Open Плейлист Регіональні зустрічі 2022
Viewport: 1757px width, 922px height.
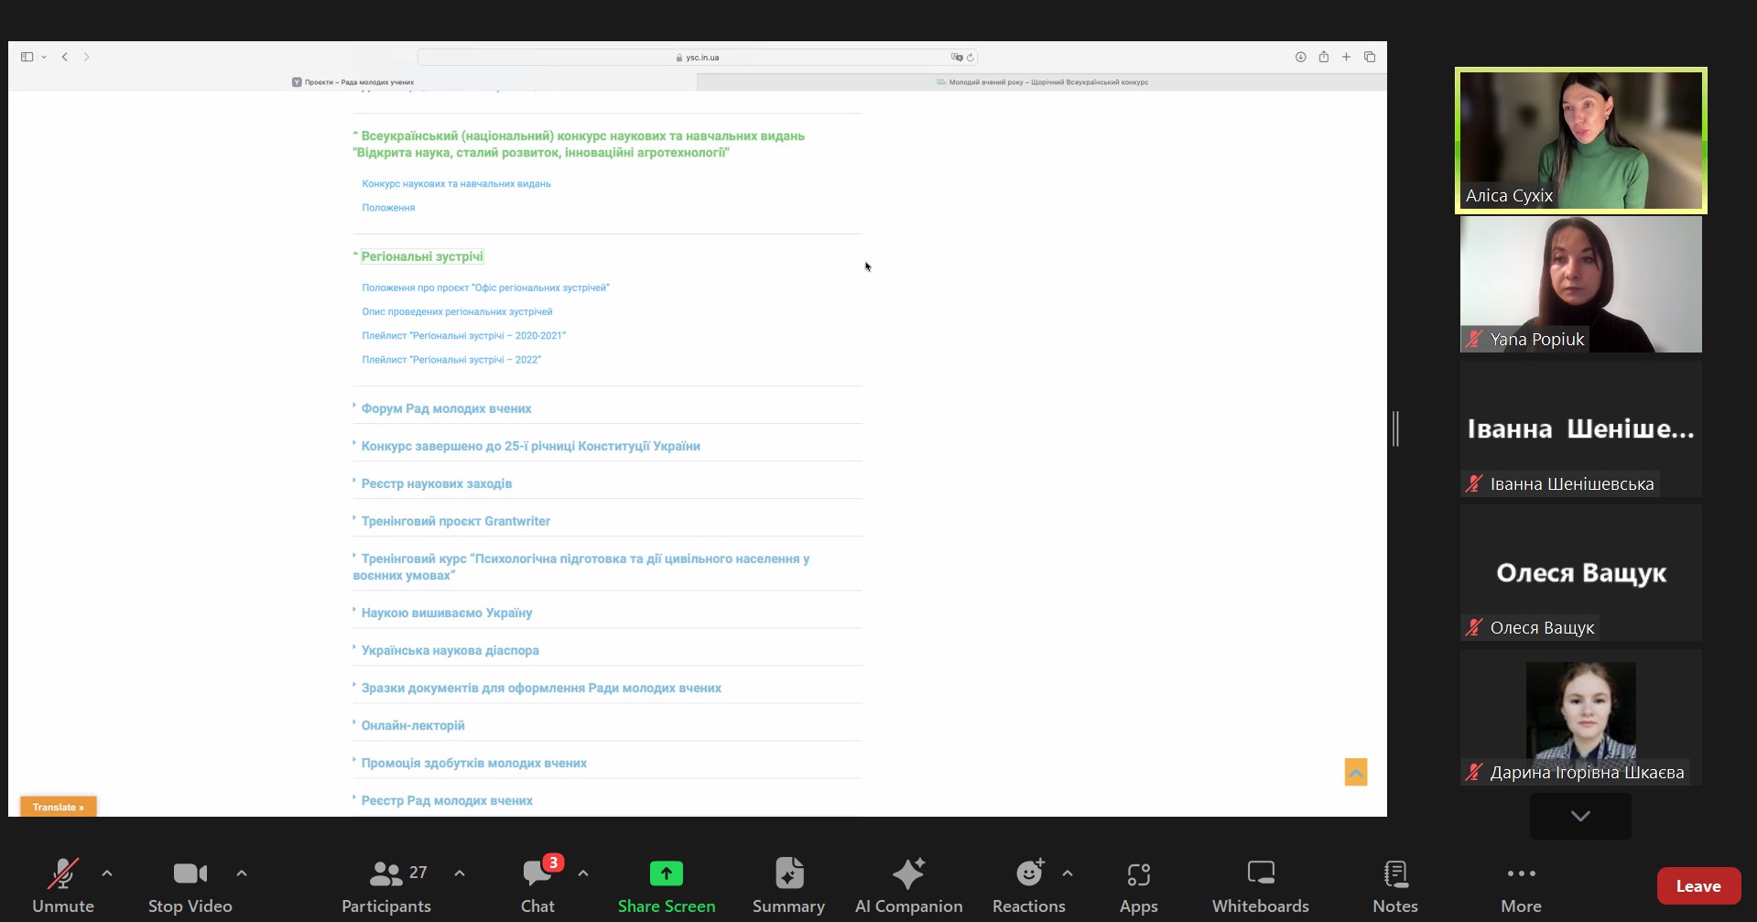pos(451,359)
